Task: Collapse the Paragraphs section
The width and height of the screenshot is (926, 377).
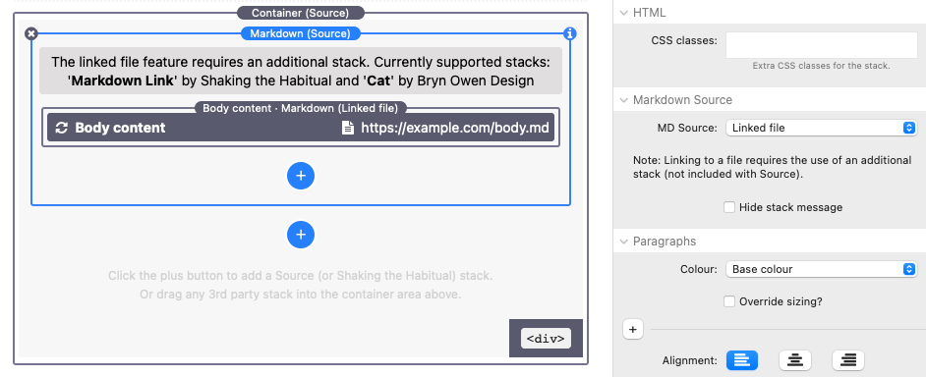Action: point(623,242)
